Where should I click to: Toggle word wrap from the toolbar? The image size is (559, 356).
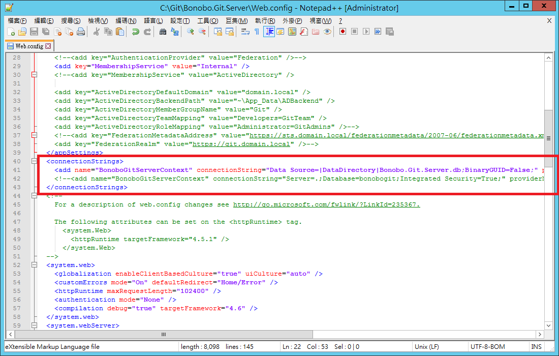[x=245, y=32]
